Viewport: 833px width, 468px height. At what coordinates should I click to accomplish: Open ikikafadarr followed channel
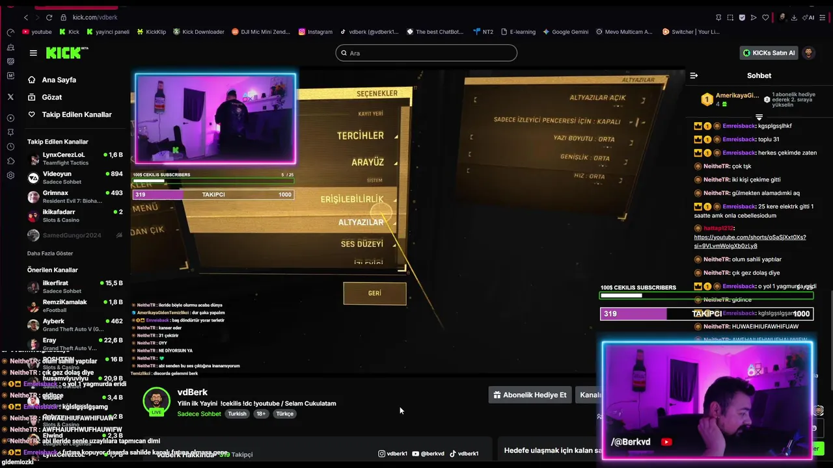(x=75, y=215)
